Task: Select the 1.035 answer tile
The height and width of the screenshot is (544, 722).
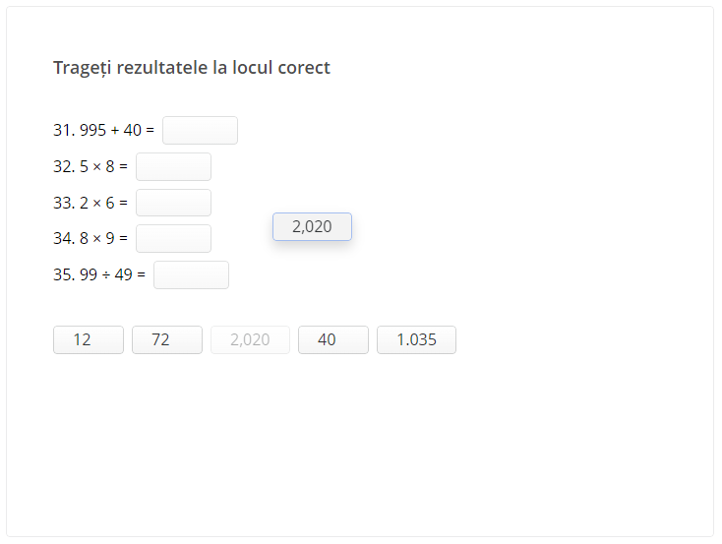Action: point(416,339)
